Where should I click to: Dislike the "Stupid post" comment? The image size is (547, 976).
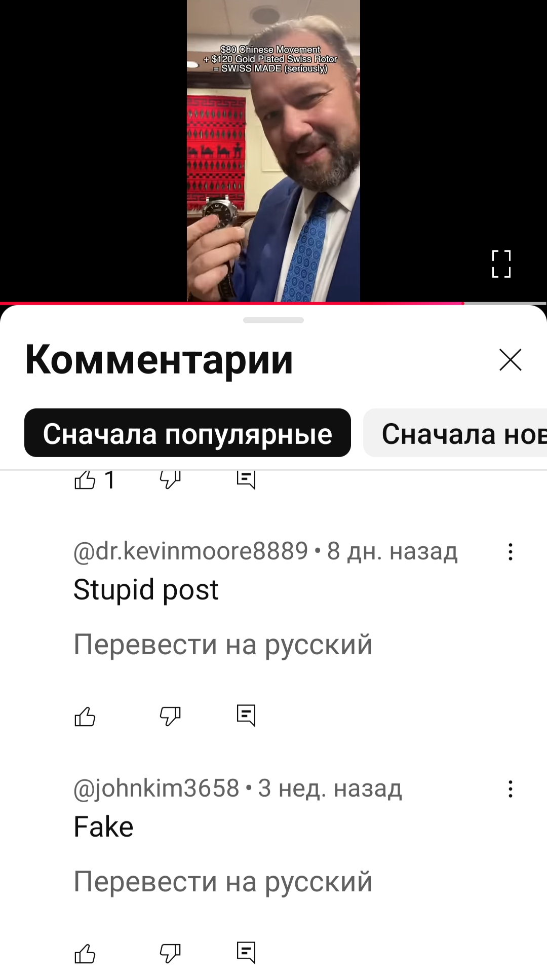coord(170,716)
